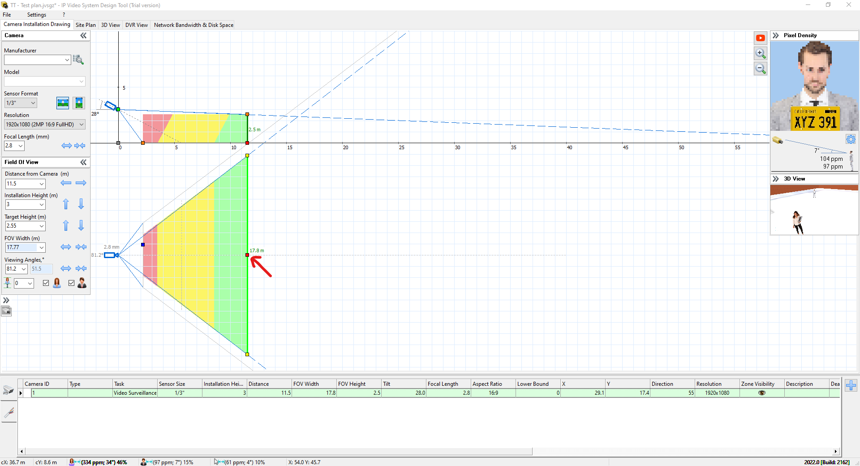This screenshot has width=860, height=466.
Task: Open the Resolution dropdown
Action: [x=44, y=125]
